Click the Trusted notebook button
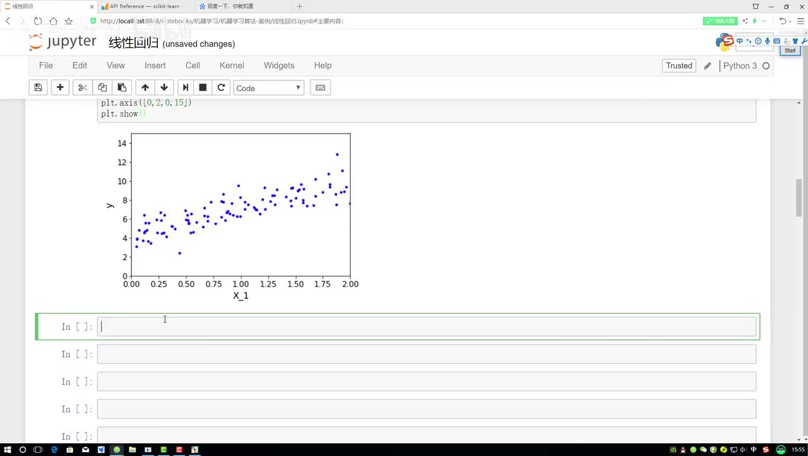 pos(679,66)
